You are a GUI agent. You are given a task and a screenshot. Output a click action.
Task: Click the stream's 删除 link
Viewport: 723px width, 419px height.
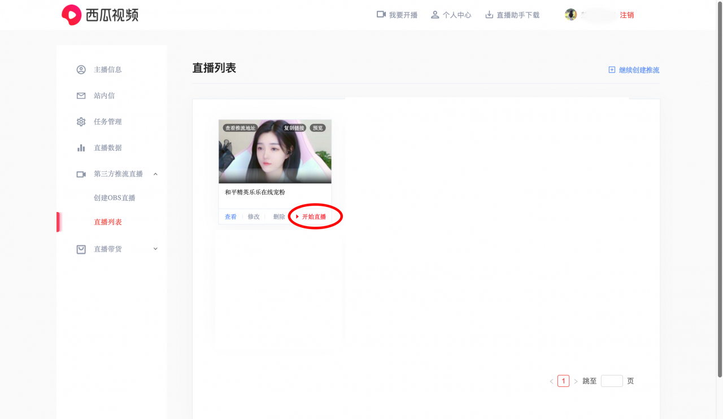pyautogui.click(x=279, y=217)
